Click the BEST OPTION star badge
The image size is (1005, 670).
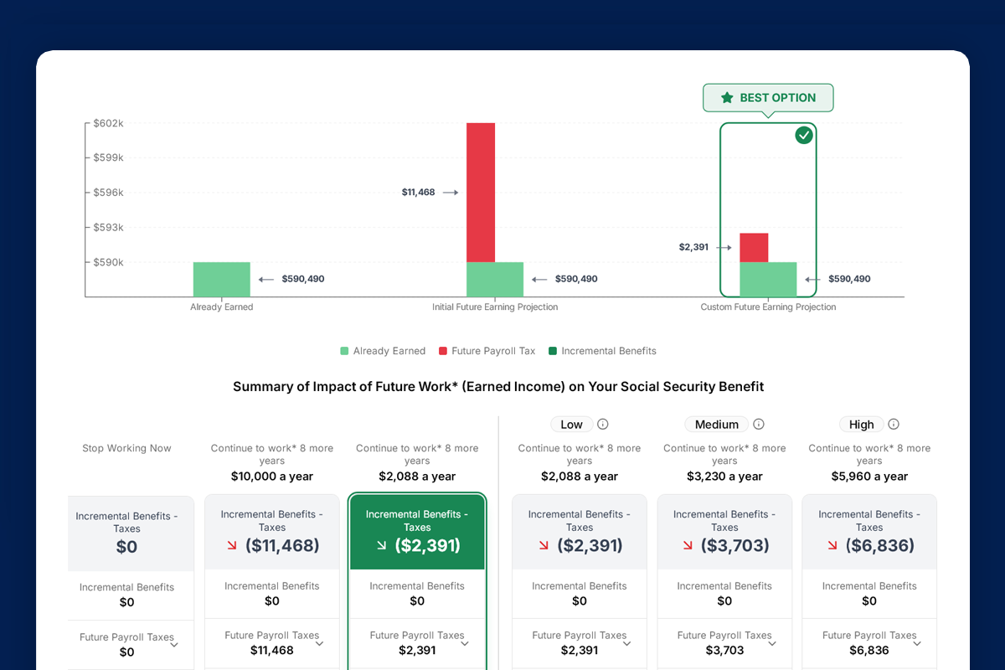pyautogui.click(x=768, y=98)
